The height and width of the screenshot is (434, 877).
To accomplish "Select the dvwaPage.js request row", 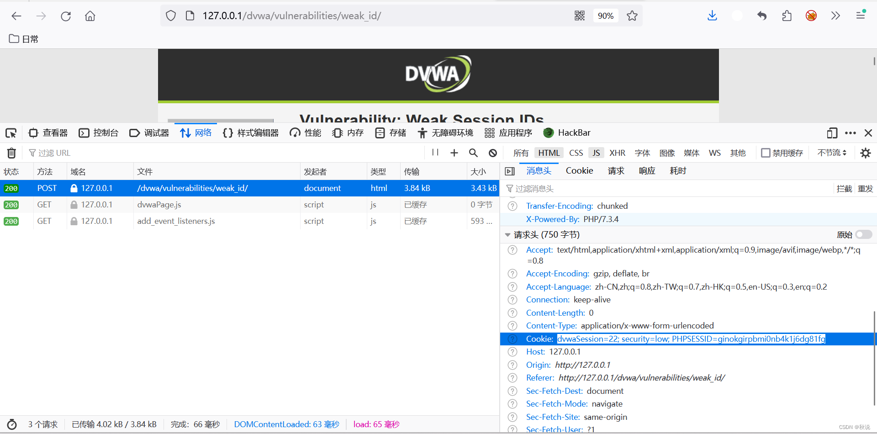I will click(x=249, y=205).
